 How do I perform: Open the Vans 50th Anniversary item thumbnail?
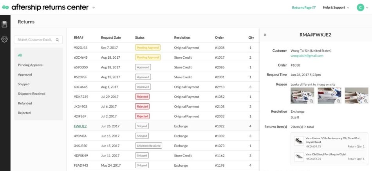pyautogui.click(x=299, y=141)
